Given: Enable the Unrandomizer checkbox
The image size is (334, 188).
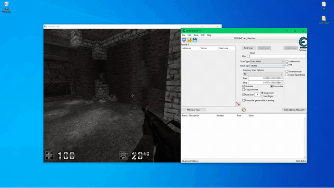Looking at the screenshot, I should pos(287,72).
